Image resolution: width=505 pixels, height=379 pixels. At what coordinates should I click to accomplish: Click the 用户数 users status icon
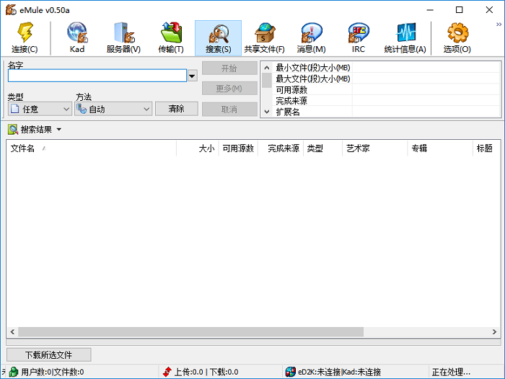click(x=14, y=372)
